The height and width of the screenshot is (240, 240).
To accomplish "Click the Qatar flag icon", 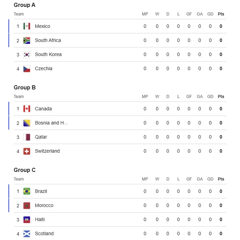I will [27, 137].
